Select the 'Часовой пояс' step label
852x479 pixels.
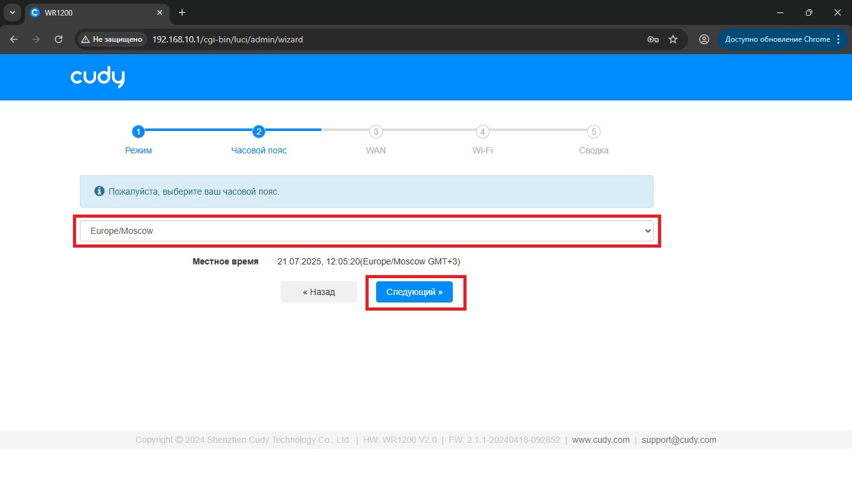coord(259,150)
